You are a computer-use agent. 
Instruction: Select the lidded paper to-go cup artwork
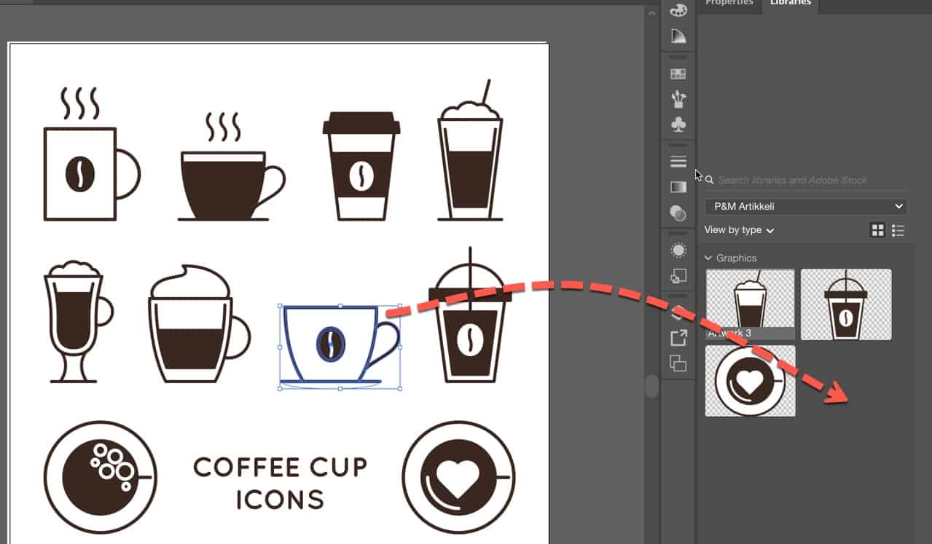pyautogui.click(x=361, y=166)
